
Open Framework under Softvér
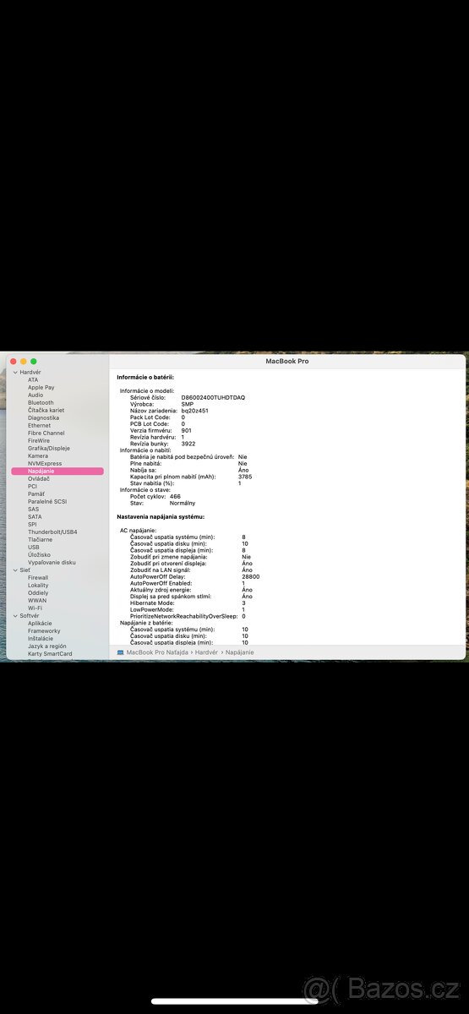(44, 631)
